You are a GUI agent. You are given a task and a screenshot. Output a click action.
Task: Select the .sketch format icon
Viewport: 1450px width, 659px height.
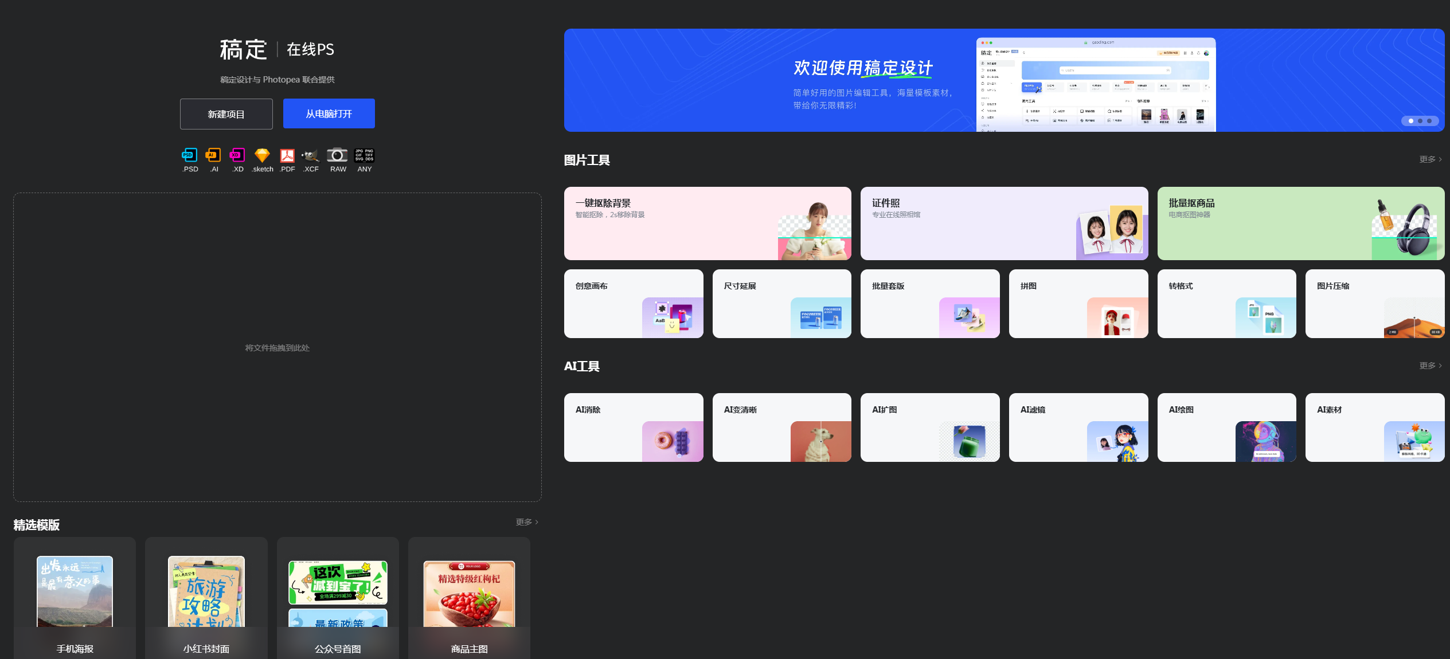coord(262,156)
